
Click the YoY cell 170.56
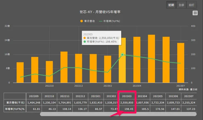158,109
